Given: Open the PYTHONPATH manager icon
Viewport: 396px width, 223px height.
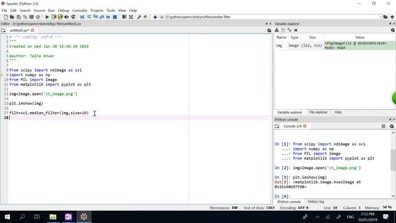Looking at the screenshot, I should (145, 17).
